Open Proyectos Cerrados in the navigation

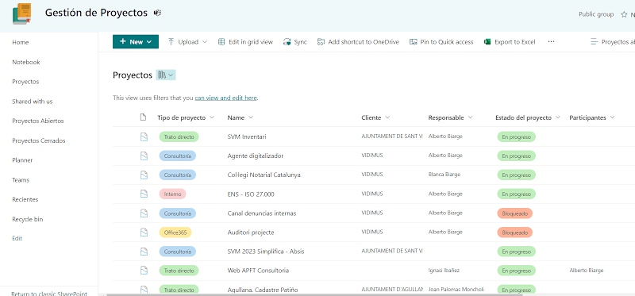pos(39,140)
